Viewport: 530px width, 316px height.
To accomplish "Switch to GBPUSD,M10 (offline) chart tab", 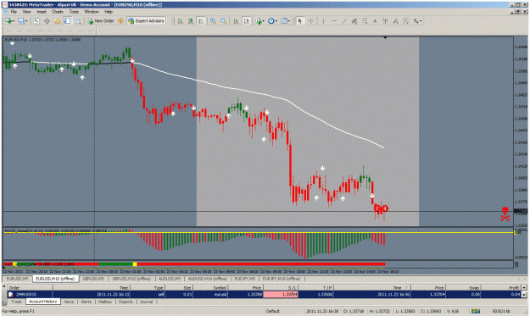I will pos(131,279).
